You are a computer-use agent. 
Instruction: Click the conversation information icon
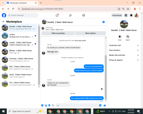click(104, 22)
